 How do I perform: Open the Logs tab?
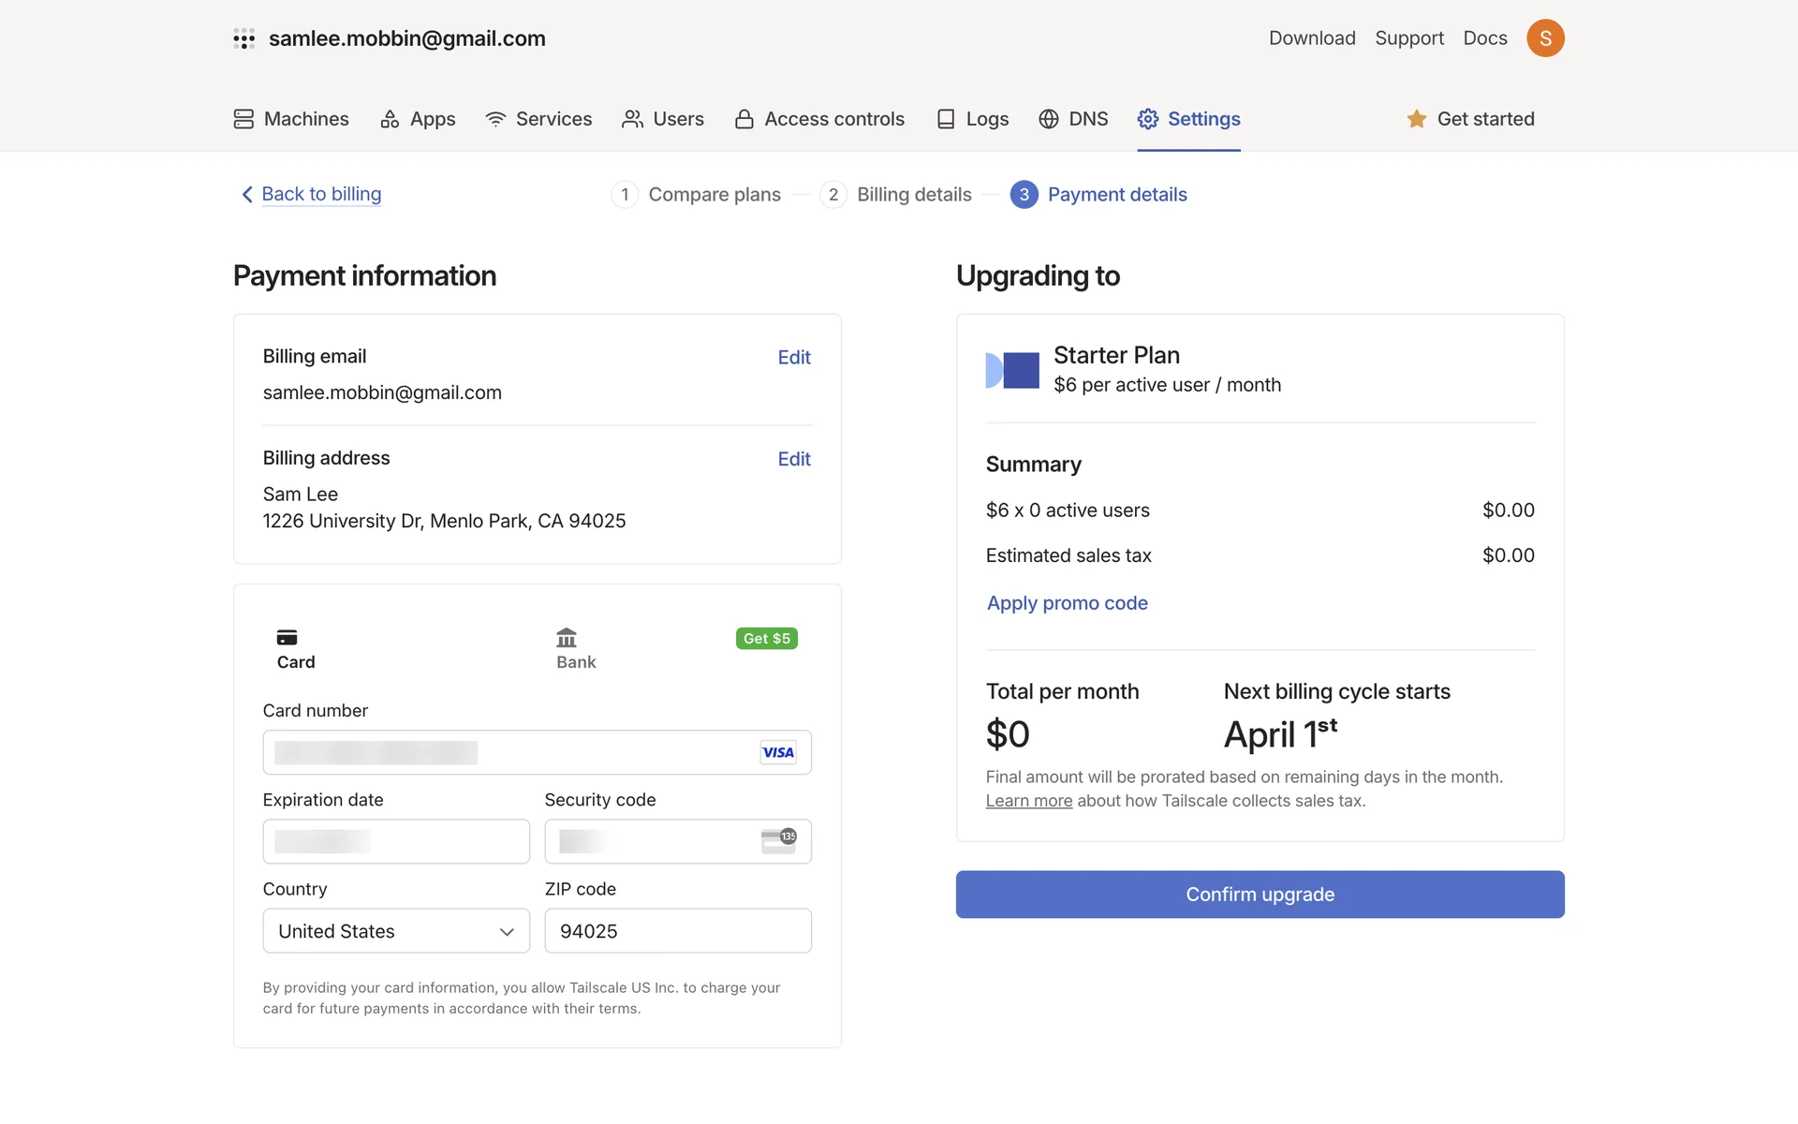(973, 119)
